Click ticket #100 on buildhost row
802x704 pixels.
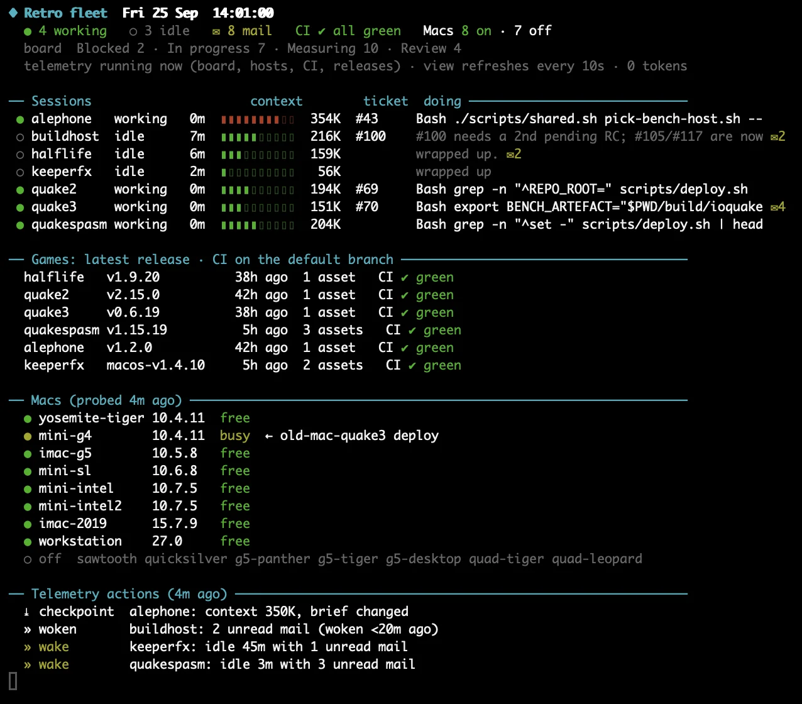coord(371,136)
